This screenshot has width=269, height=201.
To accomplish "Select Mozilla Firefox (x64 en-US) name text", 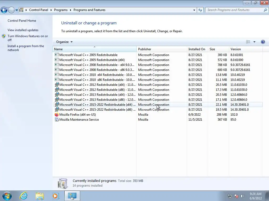I will 77,115.
